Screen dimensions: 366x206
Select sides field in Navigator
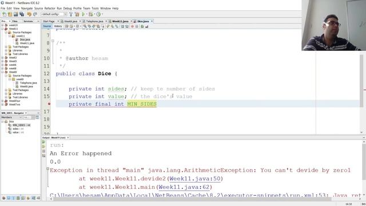[x=18, y=129]
